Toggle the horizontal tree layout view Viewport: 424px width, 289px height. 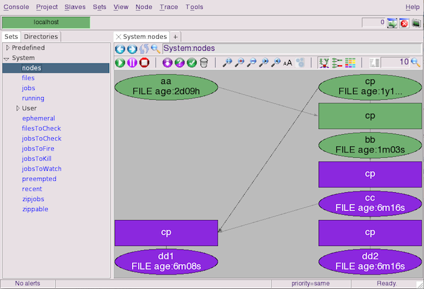click(x=337, y=63)
